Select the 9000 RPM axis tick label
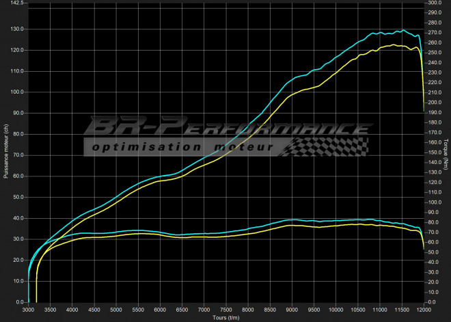Screen dimensions: 451x322 (291, 309)
